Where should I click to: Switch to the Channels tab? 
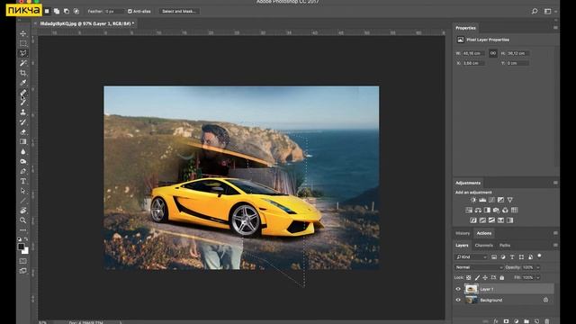point(484,246)
